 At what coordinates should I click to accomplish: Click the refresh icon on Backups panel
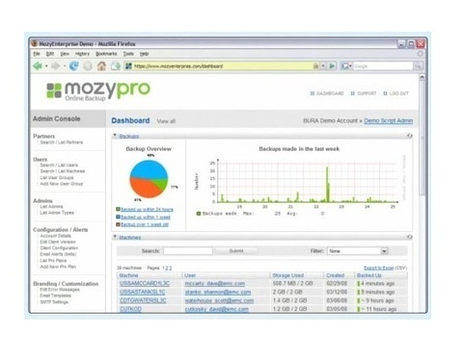click(x=410, y=136)
